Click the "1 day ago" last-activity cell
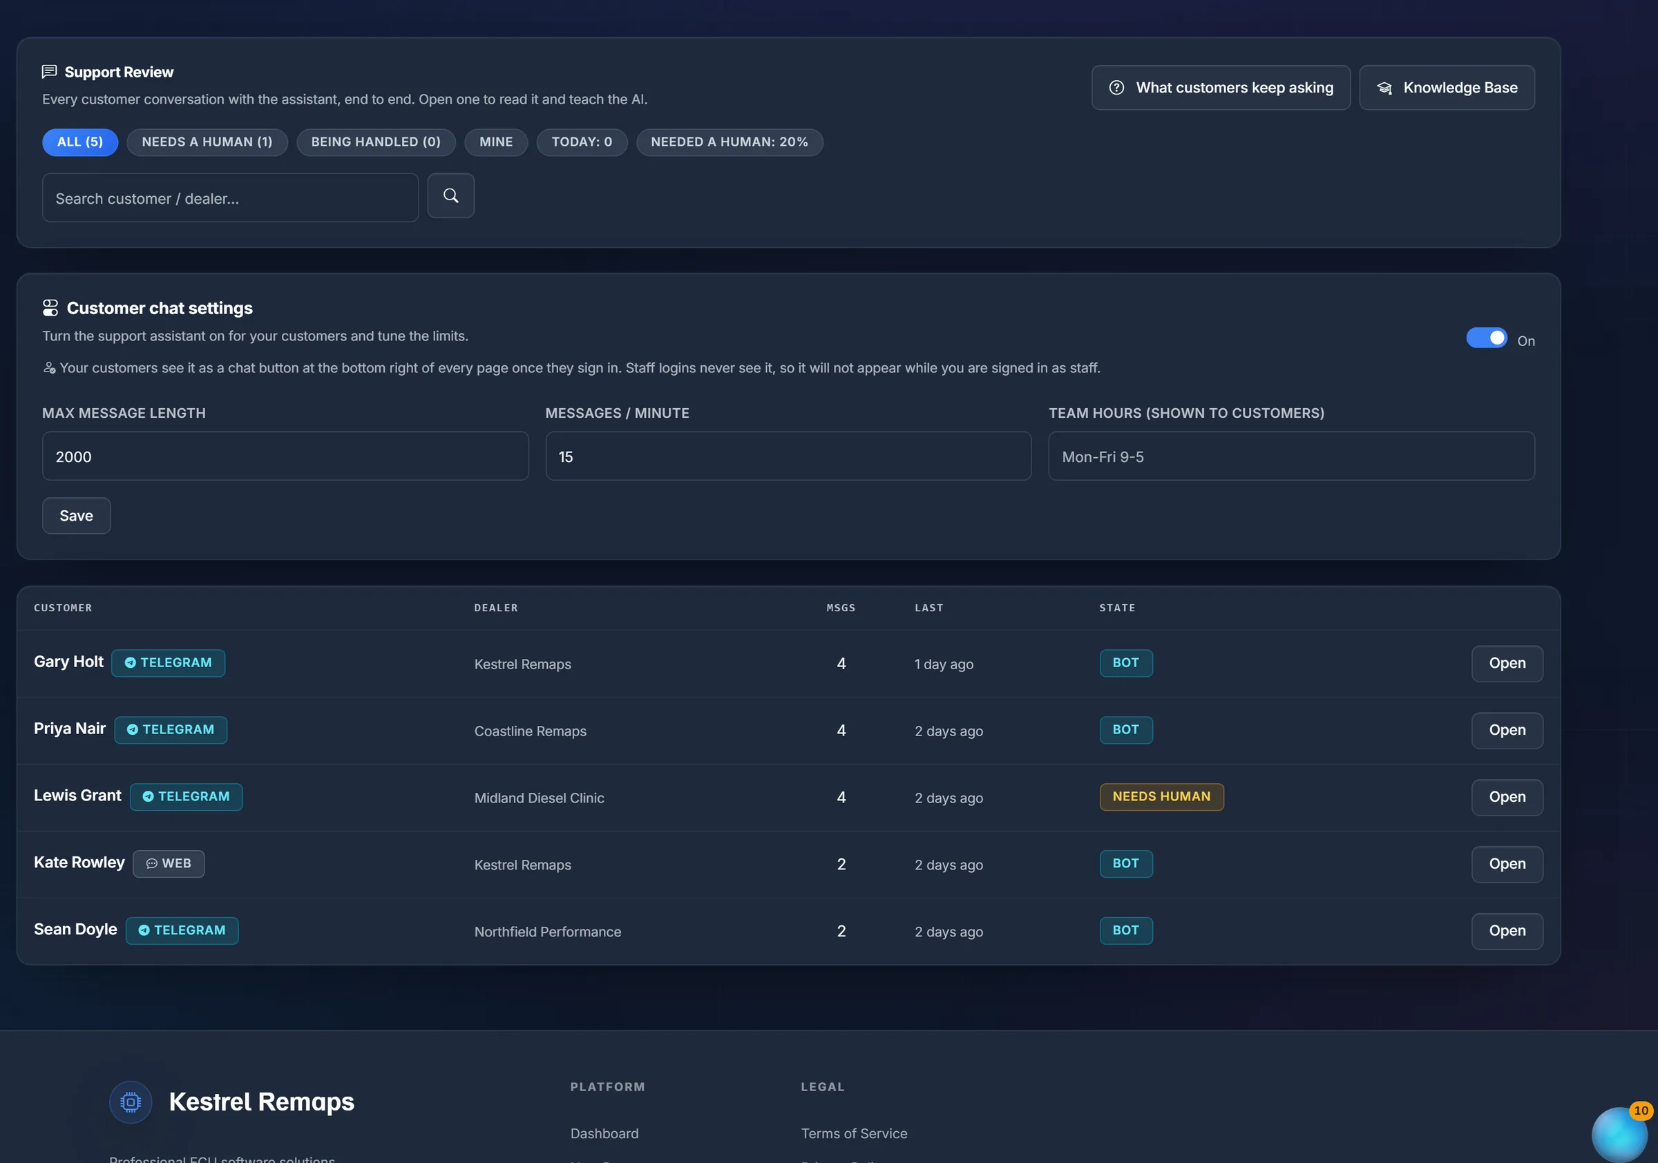Viewport: 1658px width, 1163px height. point(944,664)
